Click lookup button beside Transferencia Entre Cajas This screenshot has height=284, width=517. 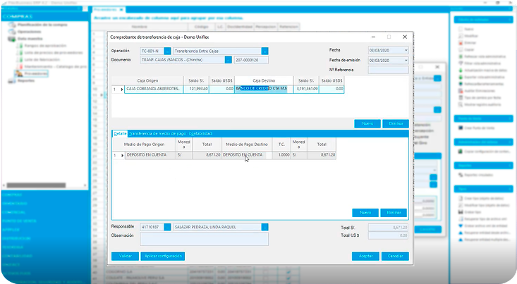tap(264, 51)
